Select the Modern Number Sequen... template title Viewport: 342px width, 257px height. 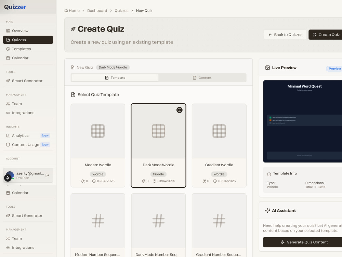click(x=98, y=255)
